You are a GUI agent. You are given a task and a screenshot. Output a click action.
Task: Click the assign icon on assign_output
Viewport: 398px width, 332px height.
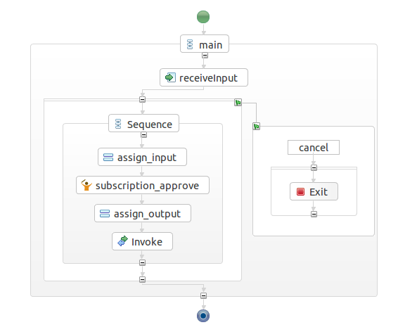(x=105, y=213)
